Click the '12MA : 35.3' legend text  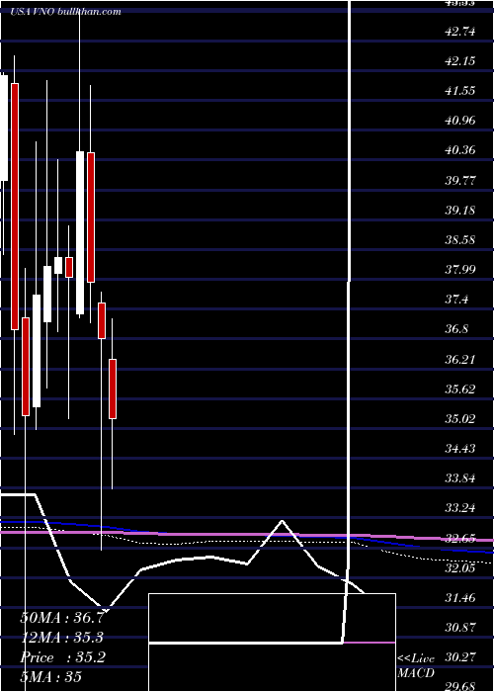point(62,638)
